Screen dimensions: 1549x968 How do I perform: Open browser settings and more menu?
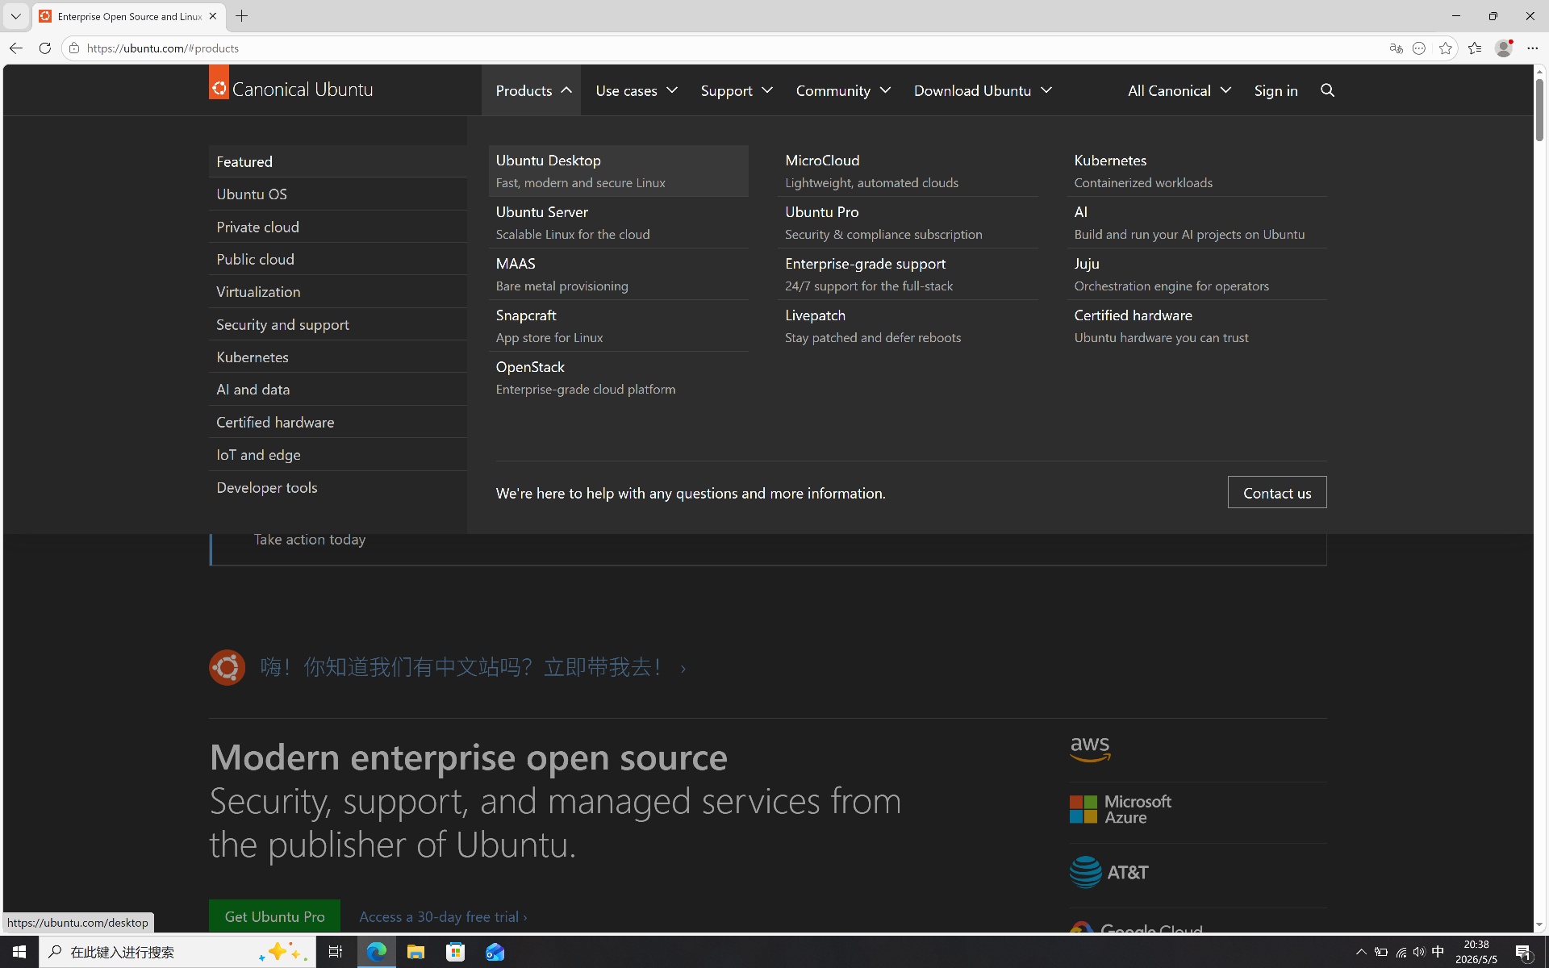(x=1532, y=48)
